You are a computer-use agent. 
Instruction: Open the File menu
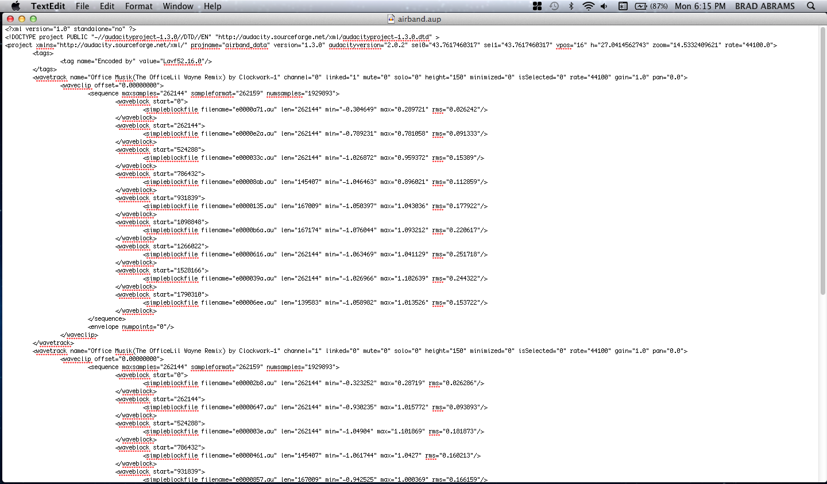(82, 6)
